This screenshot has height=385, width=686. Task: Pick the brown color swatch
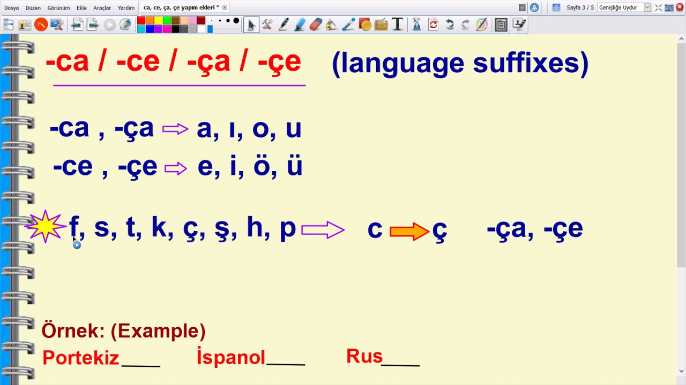tap(175, 20)
